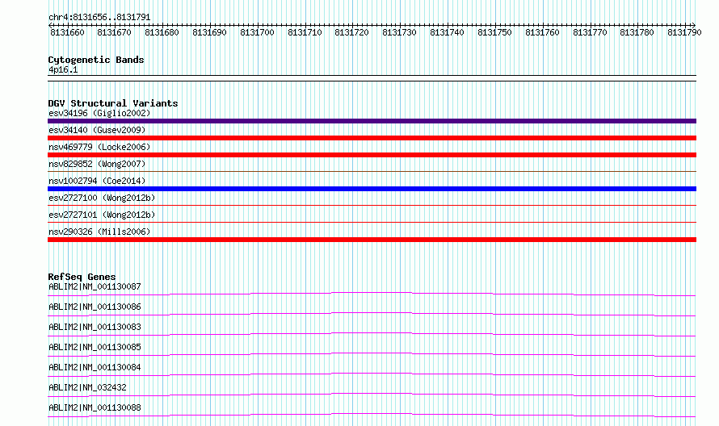Open variant nsv469779 (Locke2006) label
Viewport: 719px width, 426px height.
click(99, 147)
